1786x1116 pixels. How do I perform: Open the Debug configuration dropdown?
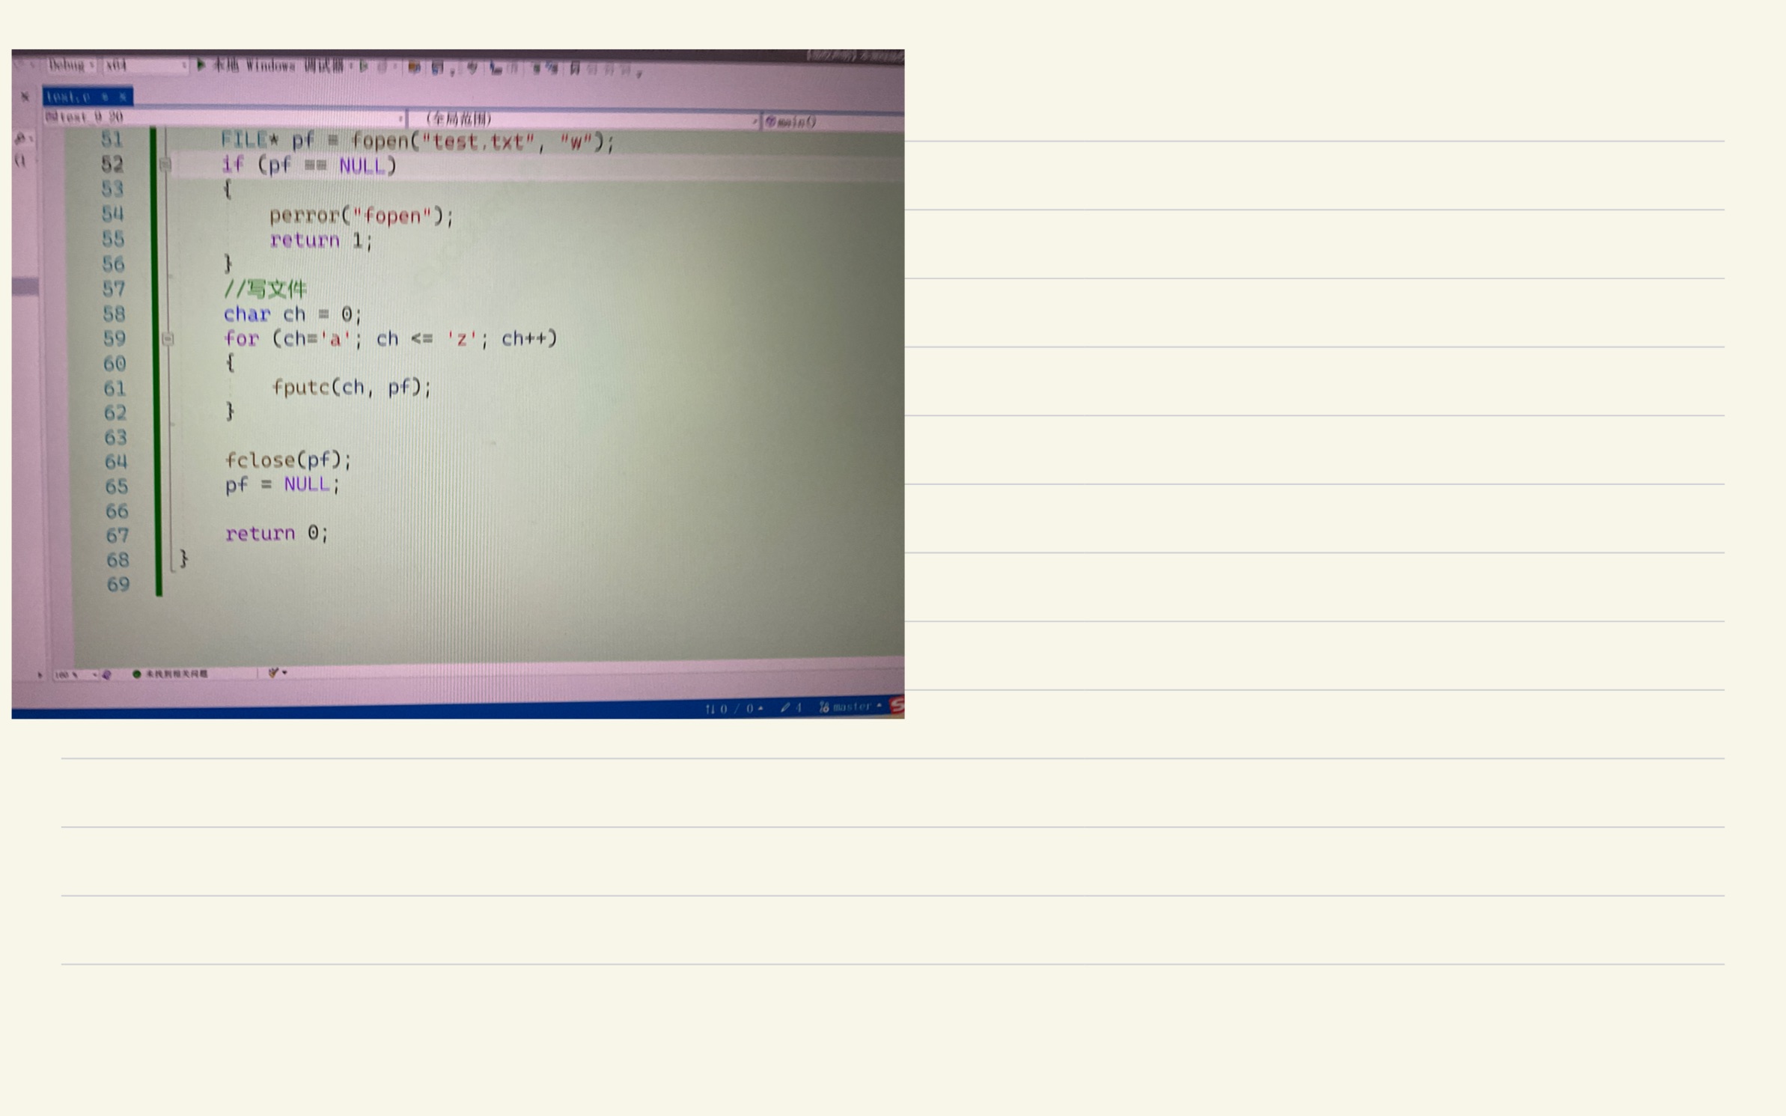point(71,65)
